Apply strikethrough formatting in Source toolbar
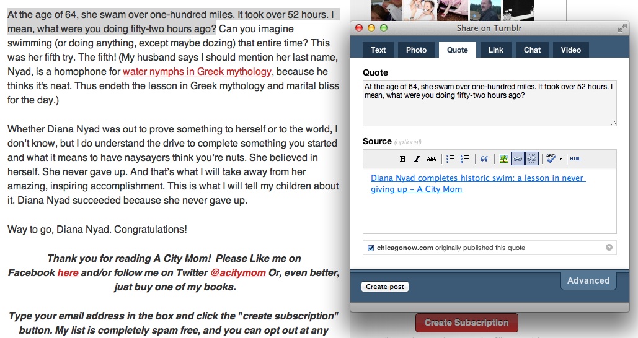The width and height of the screenshot is (638, 338). [x=432, y=159]
